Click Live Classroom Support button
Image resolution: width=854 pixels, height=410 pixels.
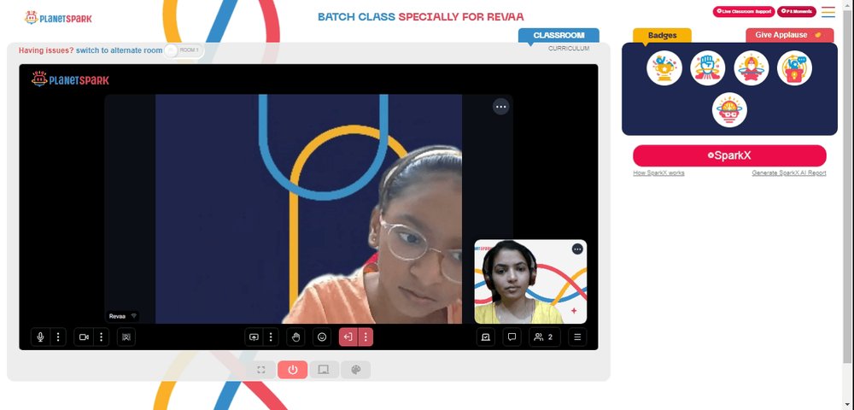pos(744,11)
